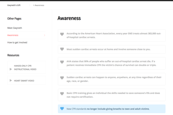The height and width of the screenshot is (115, 173).
Task: Click breadcrumb chevron after Gwyneth's Gift
Action: coord(30,5)
